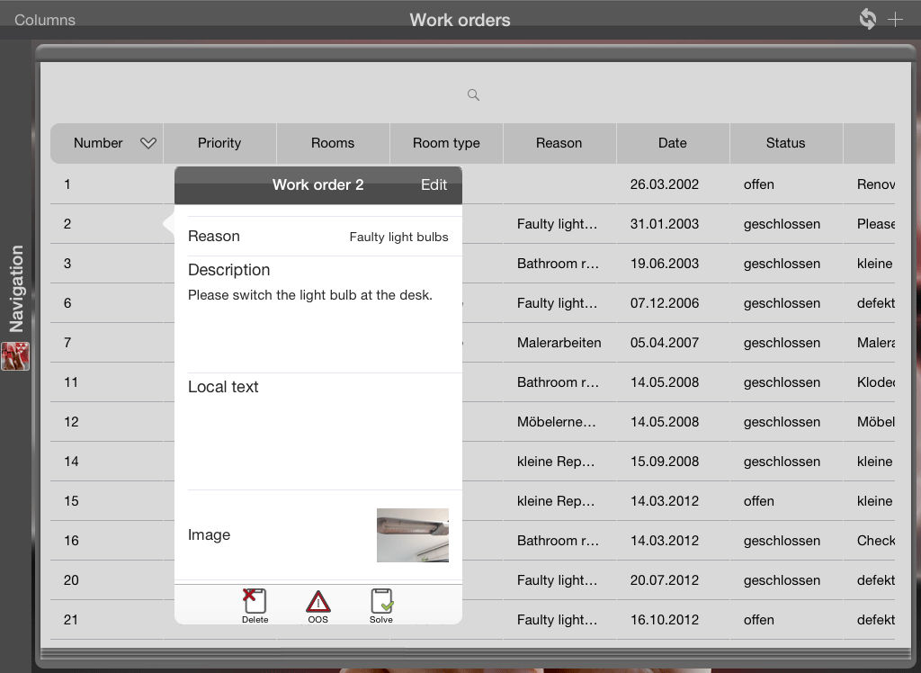Click 'Malerarbeiten' reason cell

[559, 343]
